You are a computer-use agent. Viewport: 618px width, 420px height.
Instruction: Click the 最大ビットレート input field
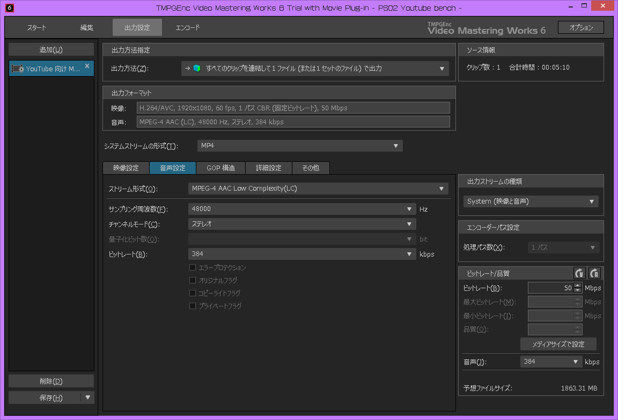pyautogui.click(x=551, y=302)
